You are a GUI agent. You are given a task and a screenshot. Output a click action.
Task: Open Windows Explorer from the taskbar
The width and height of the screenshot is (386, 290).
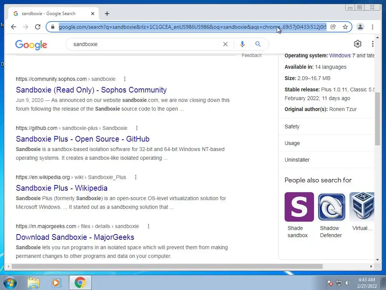pos(34,282)
